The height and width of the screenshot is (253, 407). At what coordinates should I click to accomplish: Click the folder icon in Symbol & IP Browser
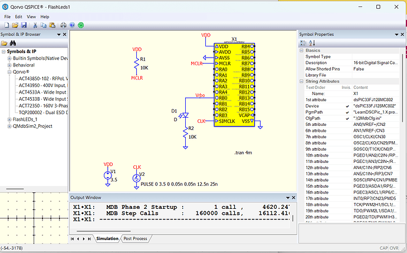point(4,43)
